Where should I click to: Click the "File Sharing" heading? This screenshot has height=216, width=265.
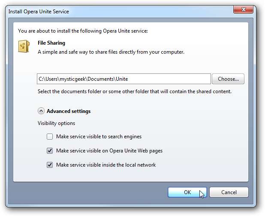[51, 43]
